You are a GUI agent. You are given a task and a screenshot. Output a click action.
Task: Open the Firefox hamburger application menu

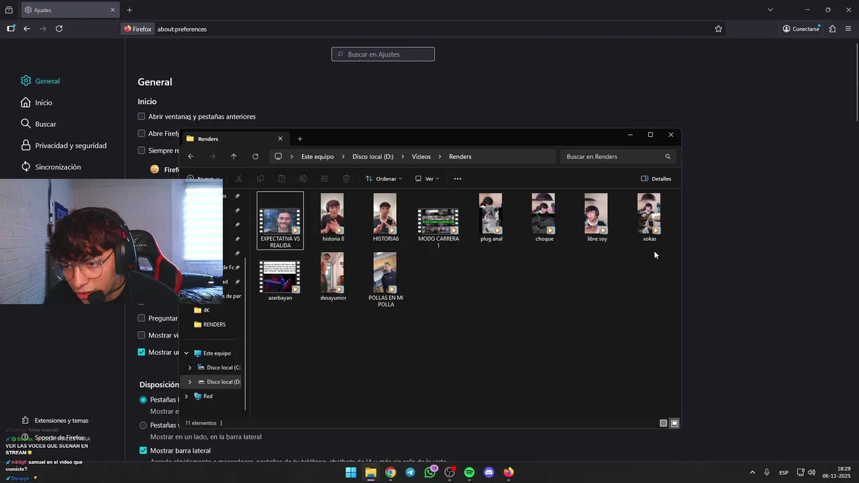click(x=848, y=29)
